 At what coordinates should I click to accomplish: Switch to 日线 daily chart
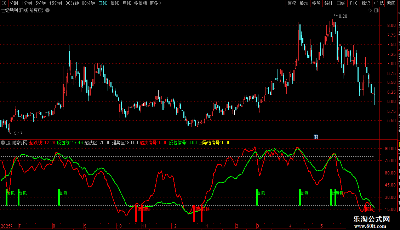point(103,3)
